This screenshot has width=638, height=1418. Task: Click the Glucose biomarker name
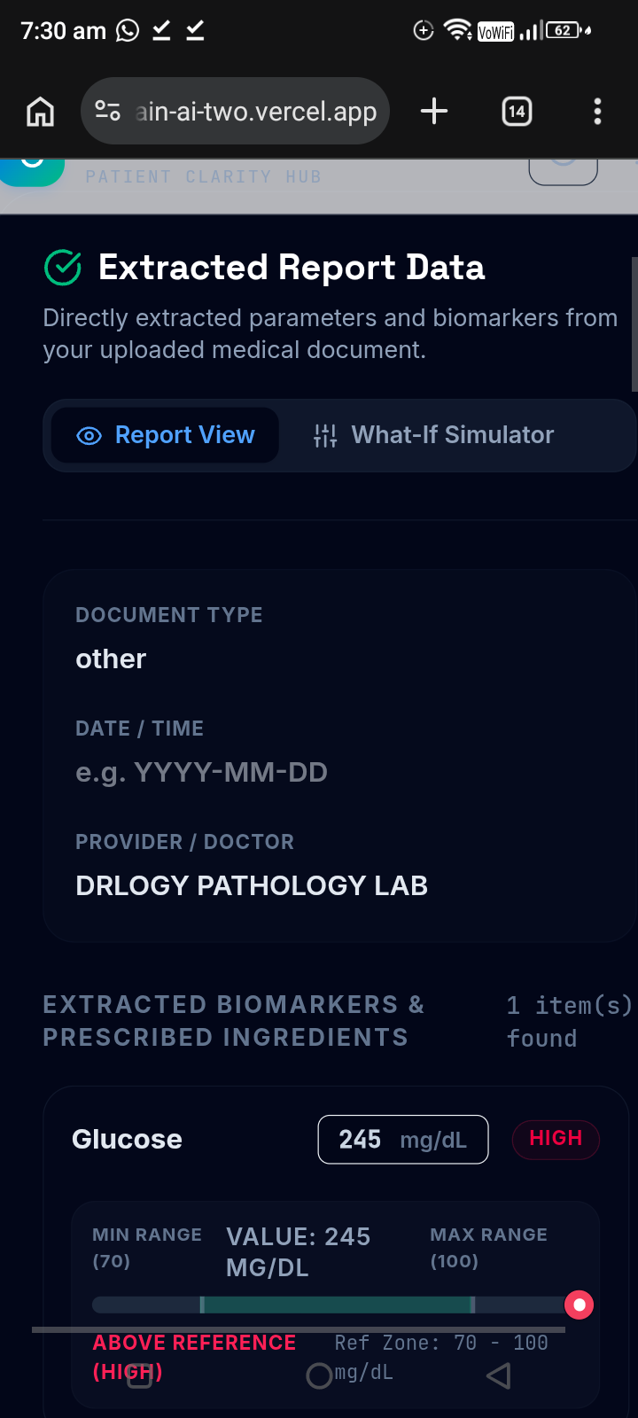(x=127, y=1140)
